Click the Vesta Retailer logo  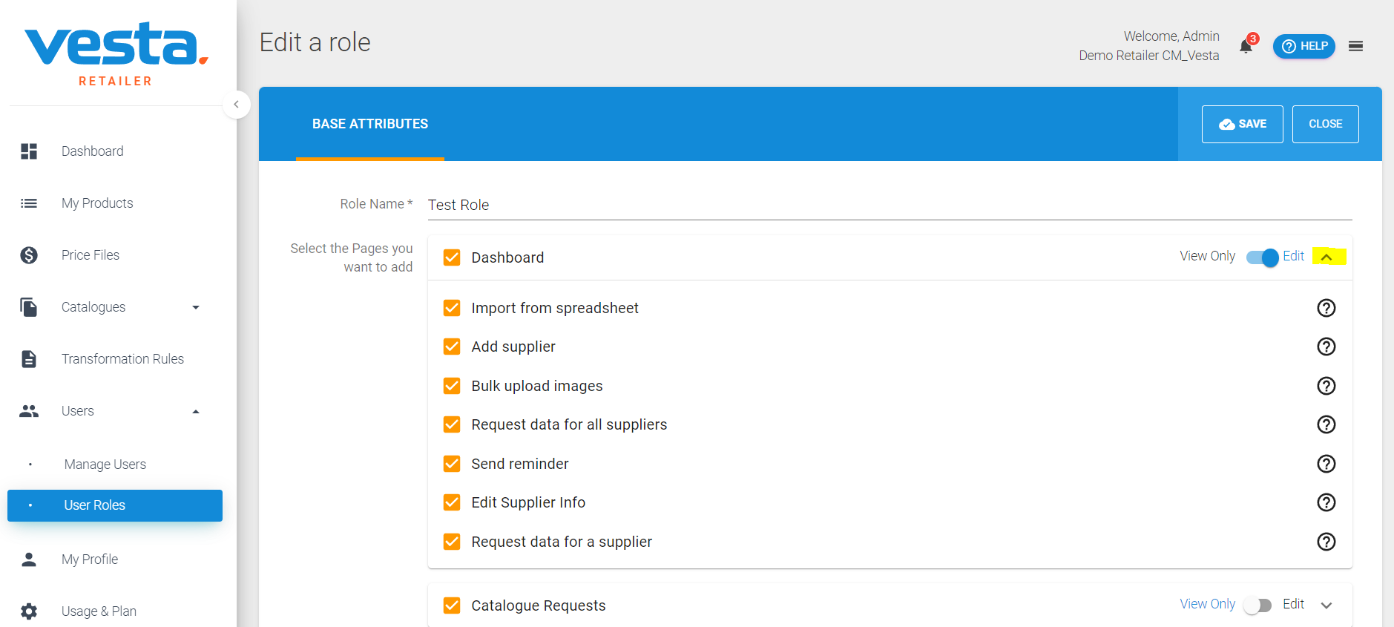116,53
